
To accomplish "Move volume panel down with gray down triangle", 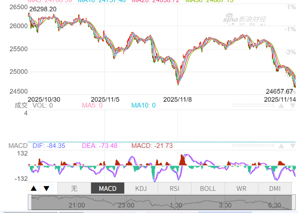I will (x=293, y=105).
